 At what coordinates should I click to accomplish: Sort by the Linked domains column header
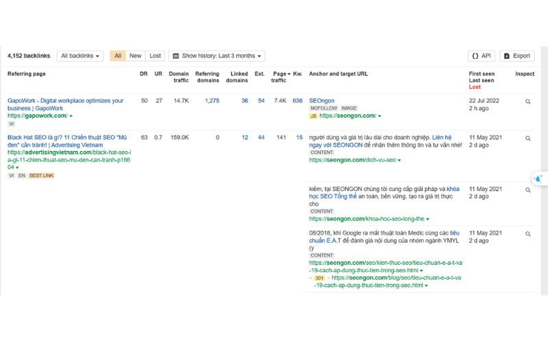(237, 77)
